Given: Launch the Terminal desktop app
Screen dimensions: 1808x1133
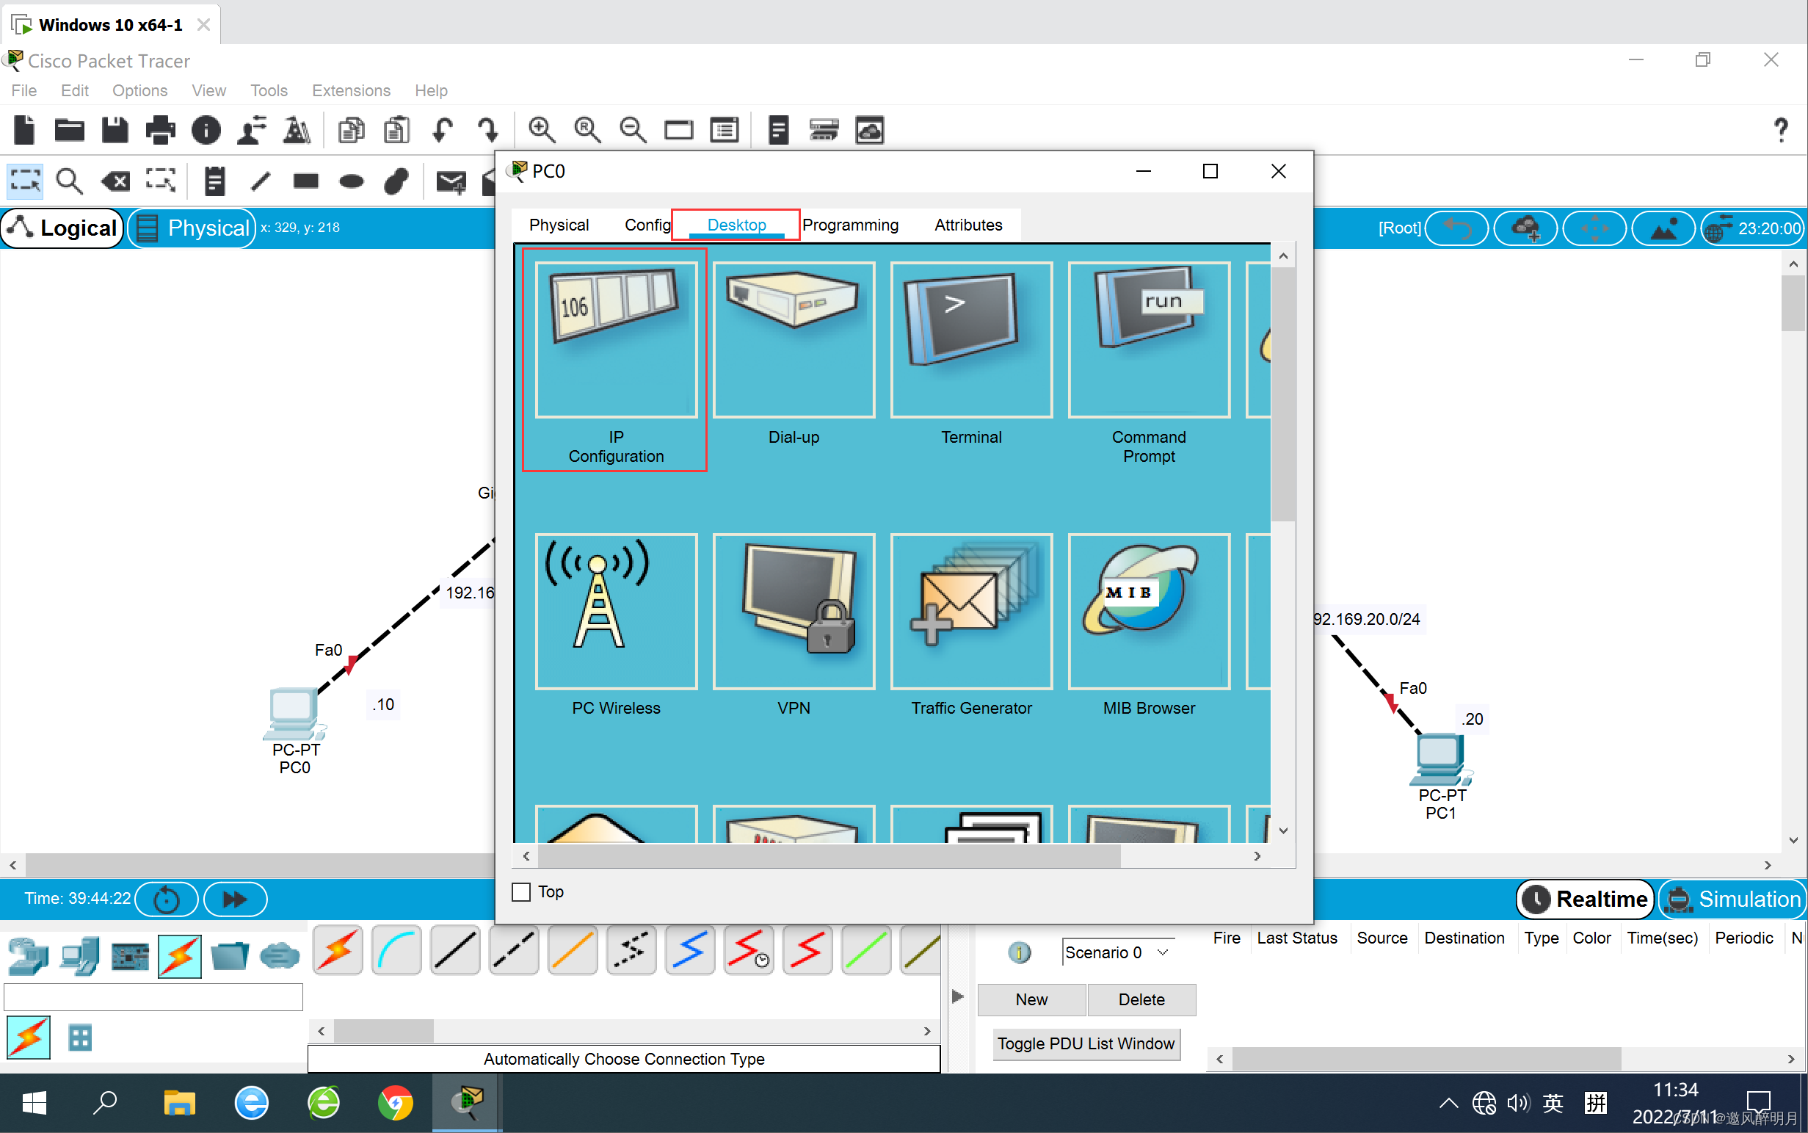Looking at the screenshot, I should click(x=970, y=341).
